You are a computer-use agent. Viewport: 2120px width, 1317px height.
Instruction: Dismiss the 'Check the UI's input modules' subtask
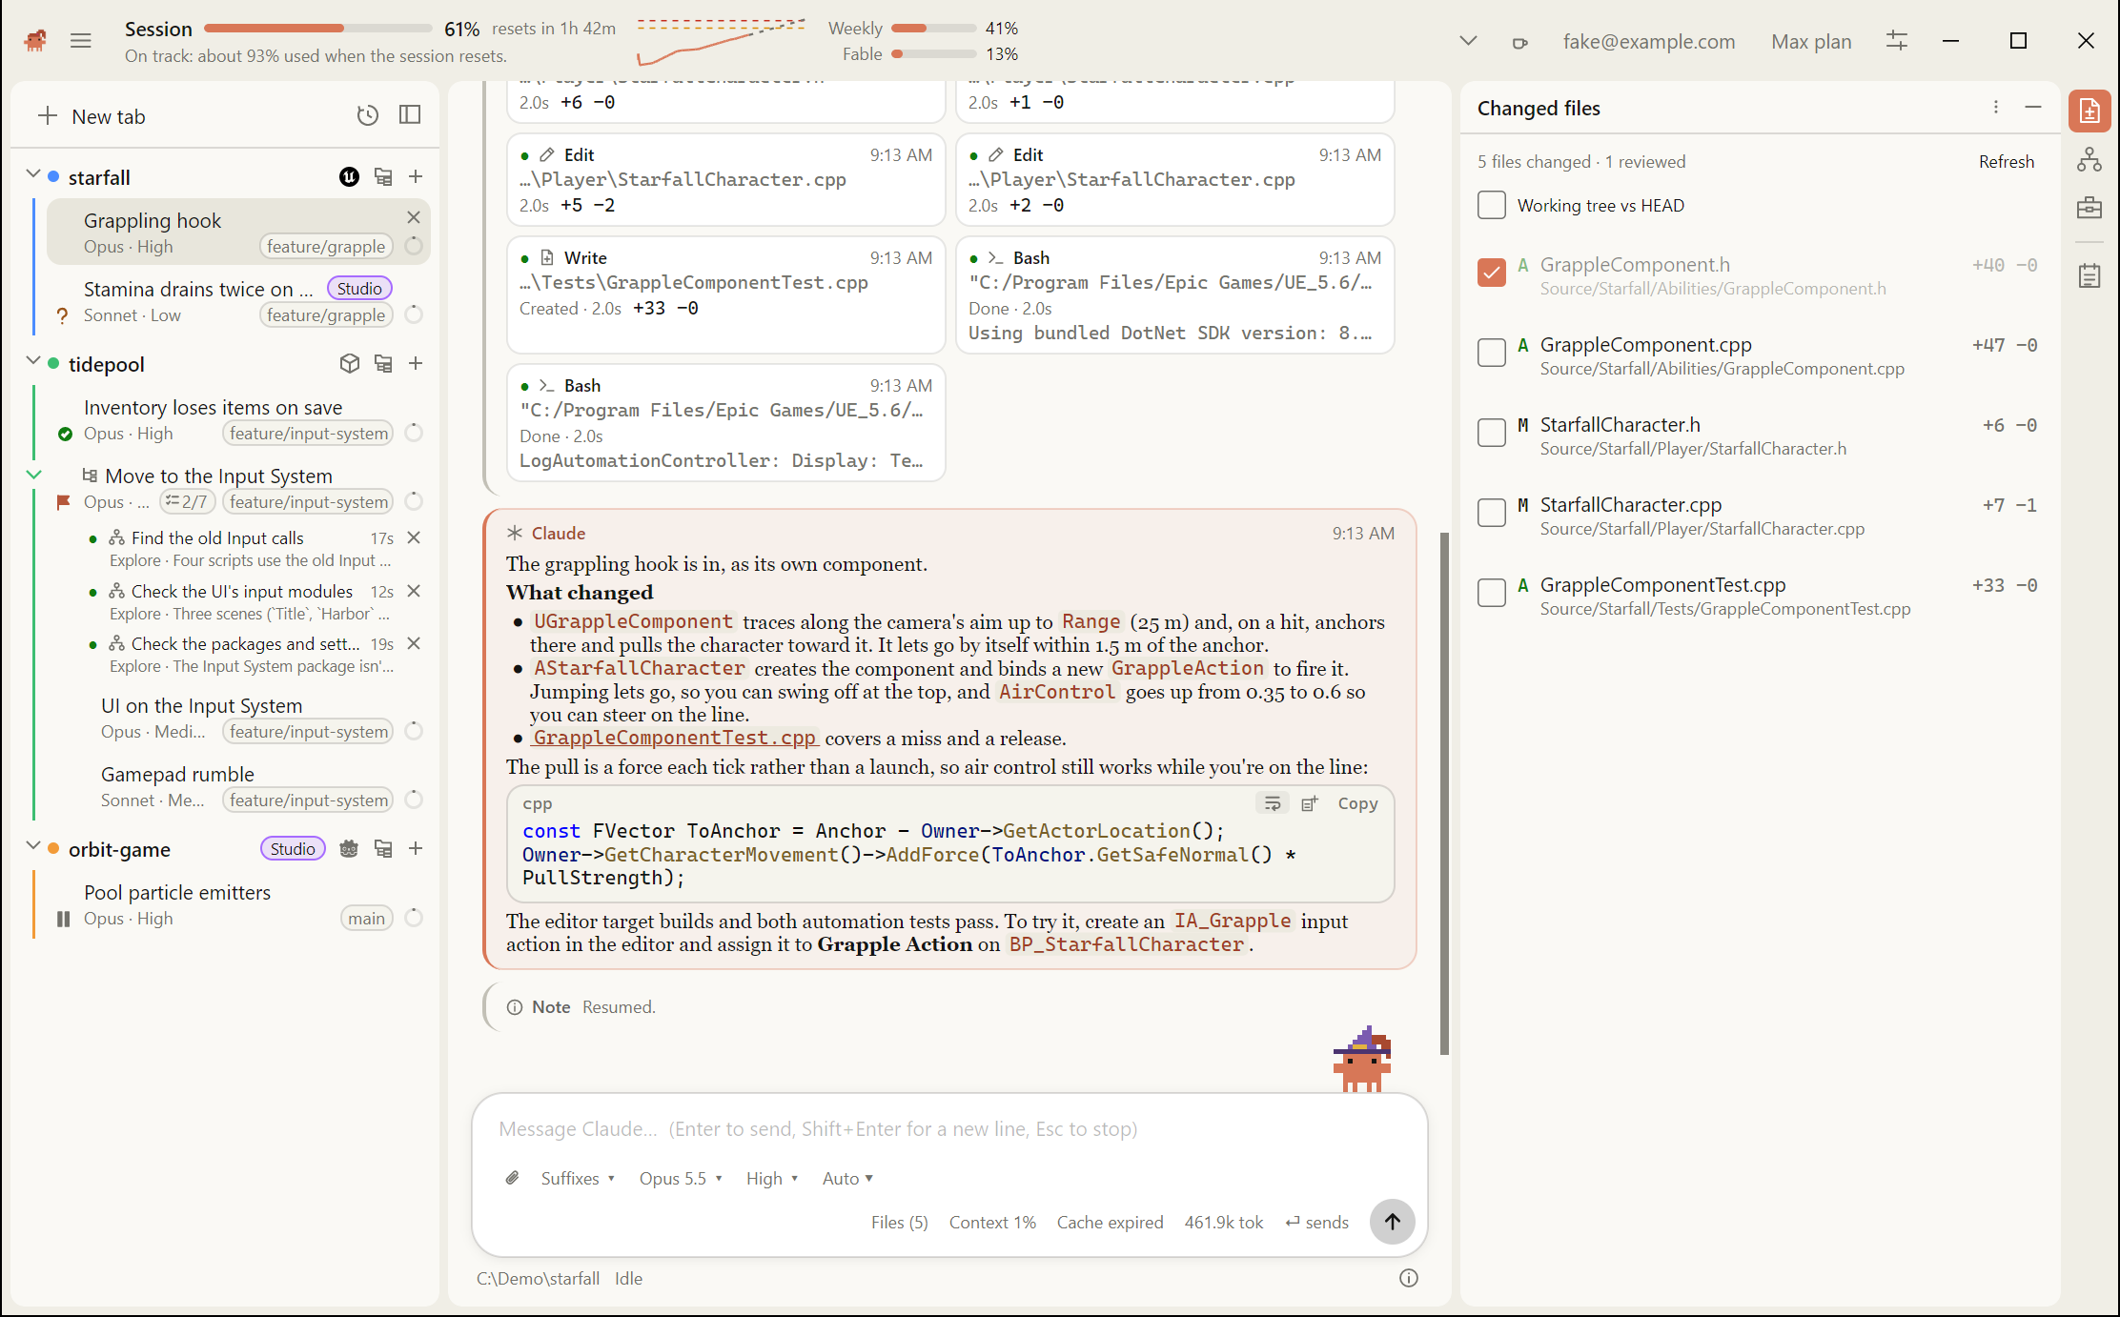414,591
